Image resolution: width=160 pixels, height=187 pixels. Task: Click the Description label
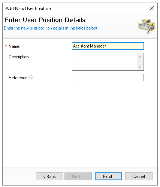click(x=19, y=57)
